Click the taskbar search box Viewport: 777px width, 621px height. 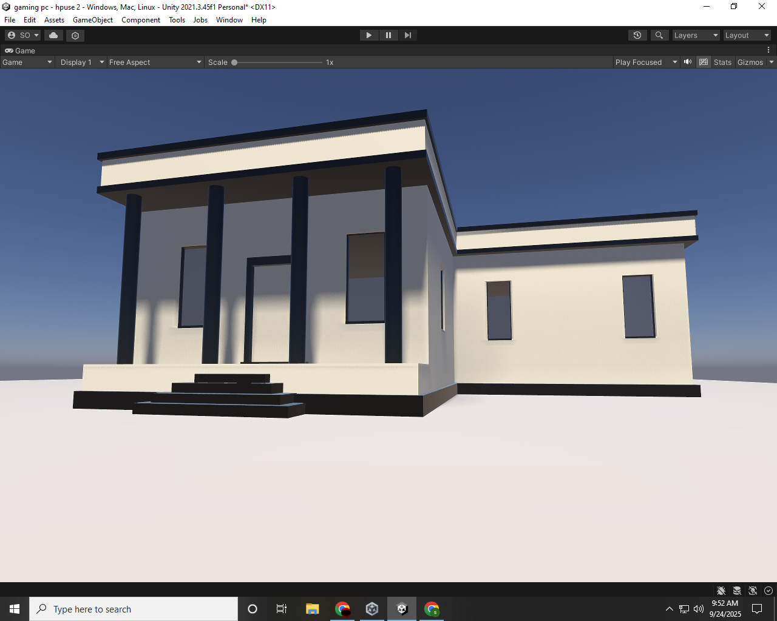tap(134, 609)
